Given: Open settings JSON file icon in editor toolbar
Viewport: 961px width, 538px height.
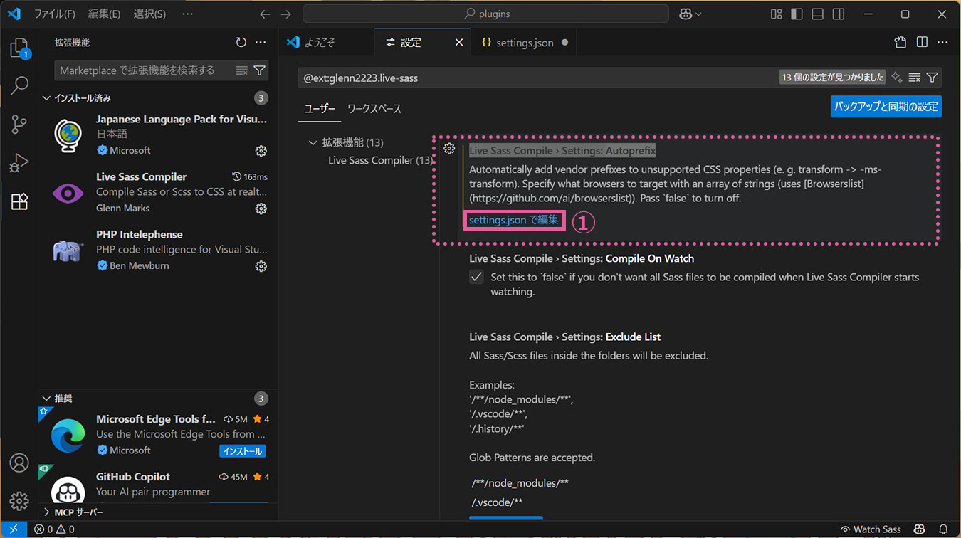Looking at the screenshot, I should point(900,43).
